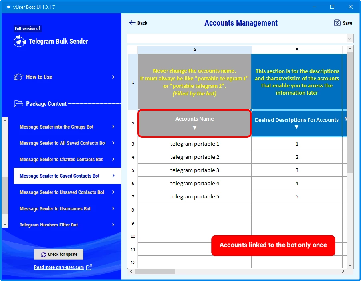Click the Telegram Bulk Sender logo icon
This screenshot has height=281, width=361.
pos(20,41)
